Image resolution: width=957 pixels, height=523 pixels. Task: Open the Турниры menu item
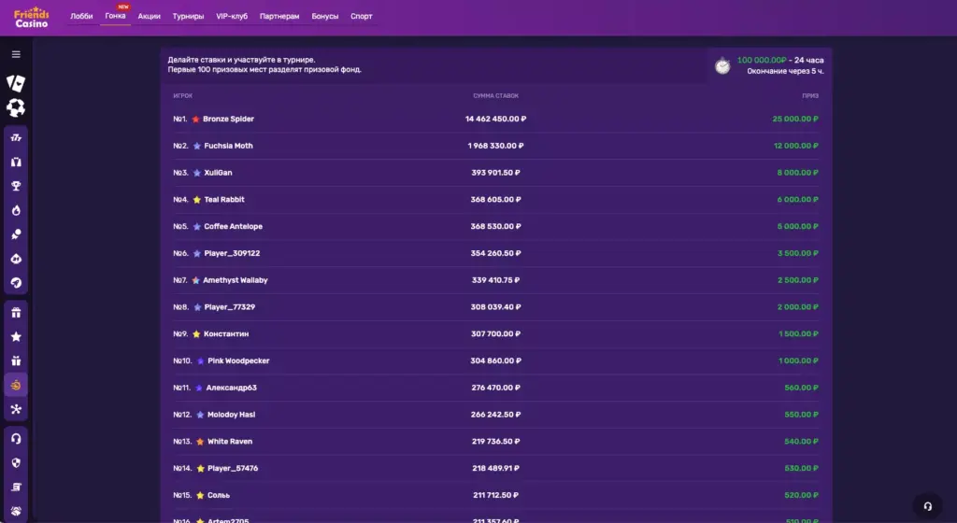188,17
